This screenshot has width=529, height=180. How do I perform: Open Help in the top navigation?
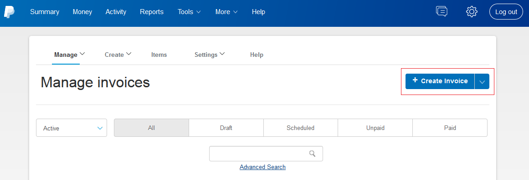tap(258, 12)
